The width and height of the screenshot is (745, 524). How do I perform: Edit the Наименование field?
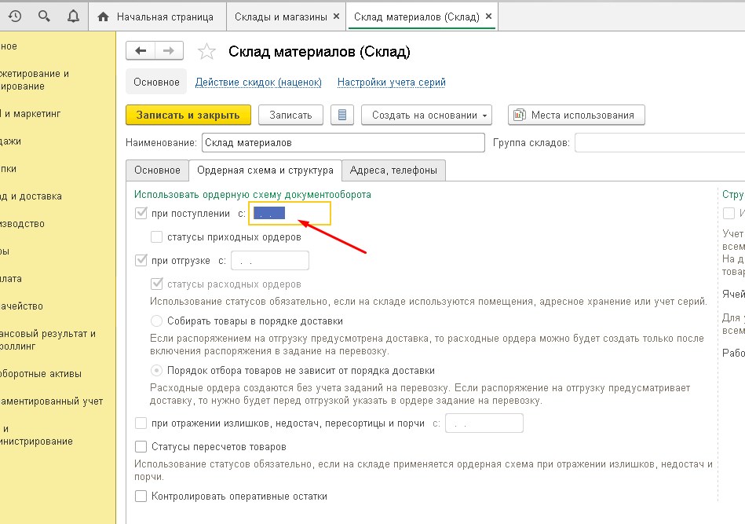click(343, 143)
